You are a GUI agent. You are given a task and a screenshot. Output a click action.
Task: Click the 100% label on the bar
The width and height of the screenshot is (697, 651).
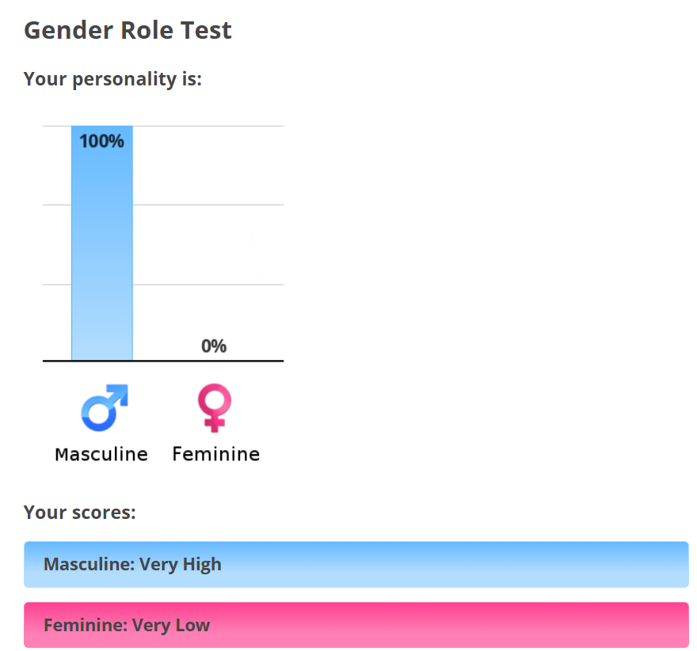[102, 142]
